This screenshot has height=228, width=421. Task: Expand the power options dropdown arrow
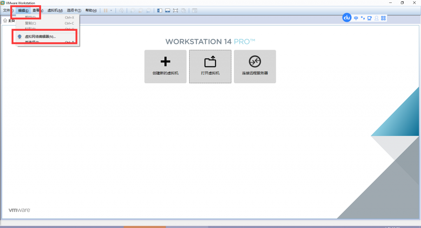coord(111,10)
